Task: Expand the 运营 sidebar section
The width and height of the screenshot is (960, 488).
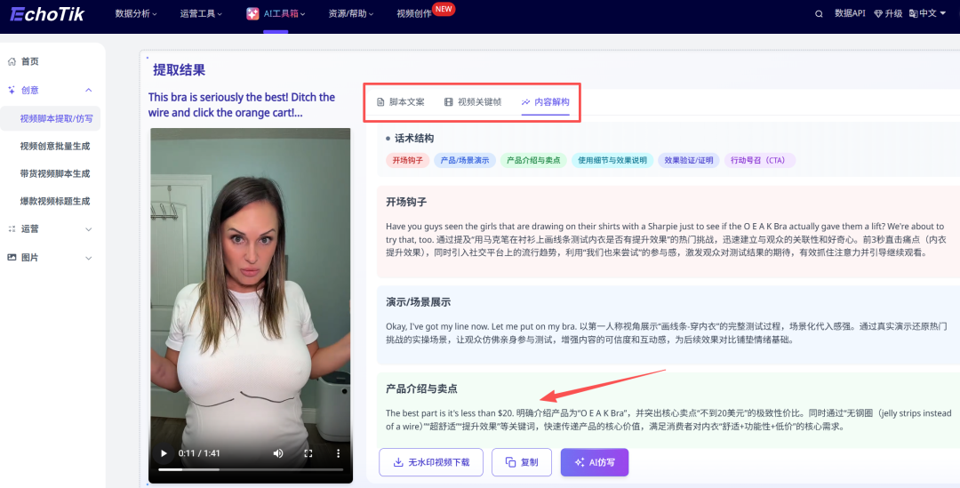Action: click(x=88, y=228)
